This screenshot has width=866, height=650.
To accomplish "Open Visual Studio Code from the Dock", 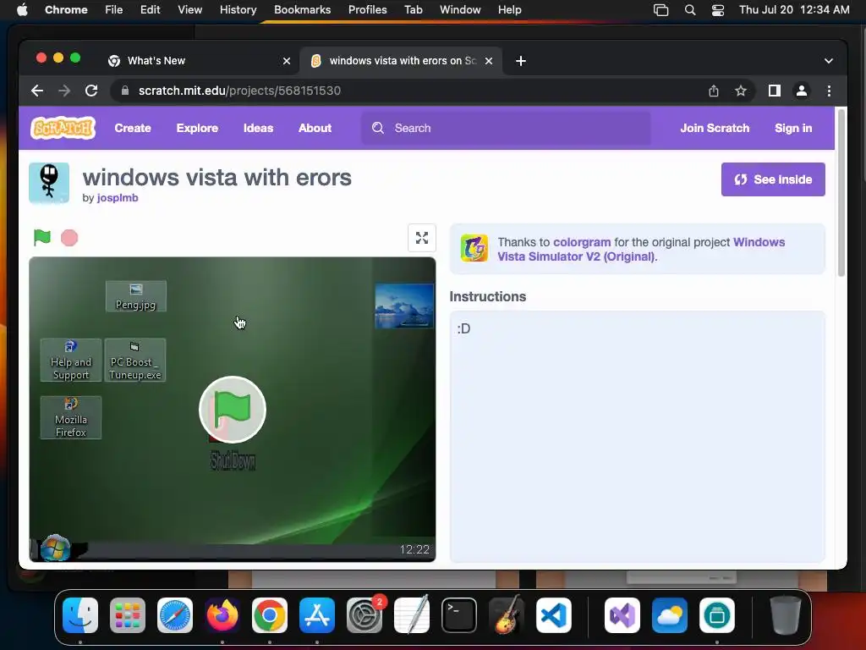I will tap(554, 615).
